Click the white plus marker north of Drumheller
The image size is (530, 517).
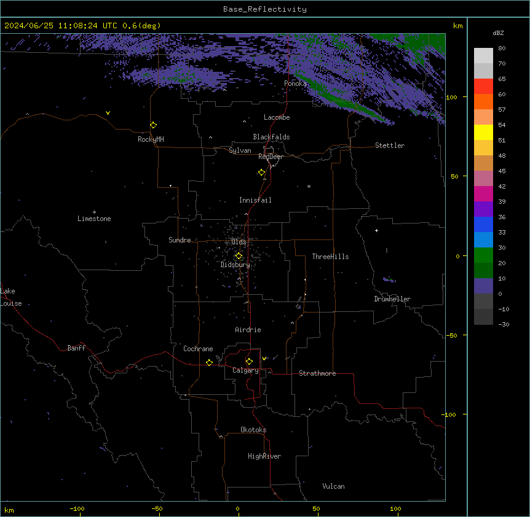click(x=376, y=230)
